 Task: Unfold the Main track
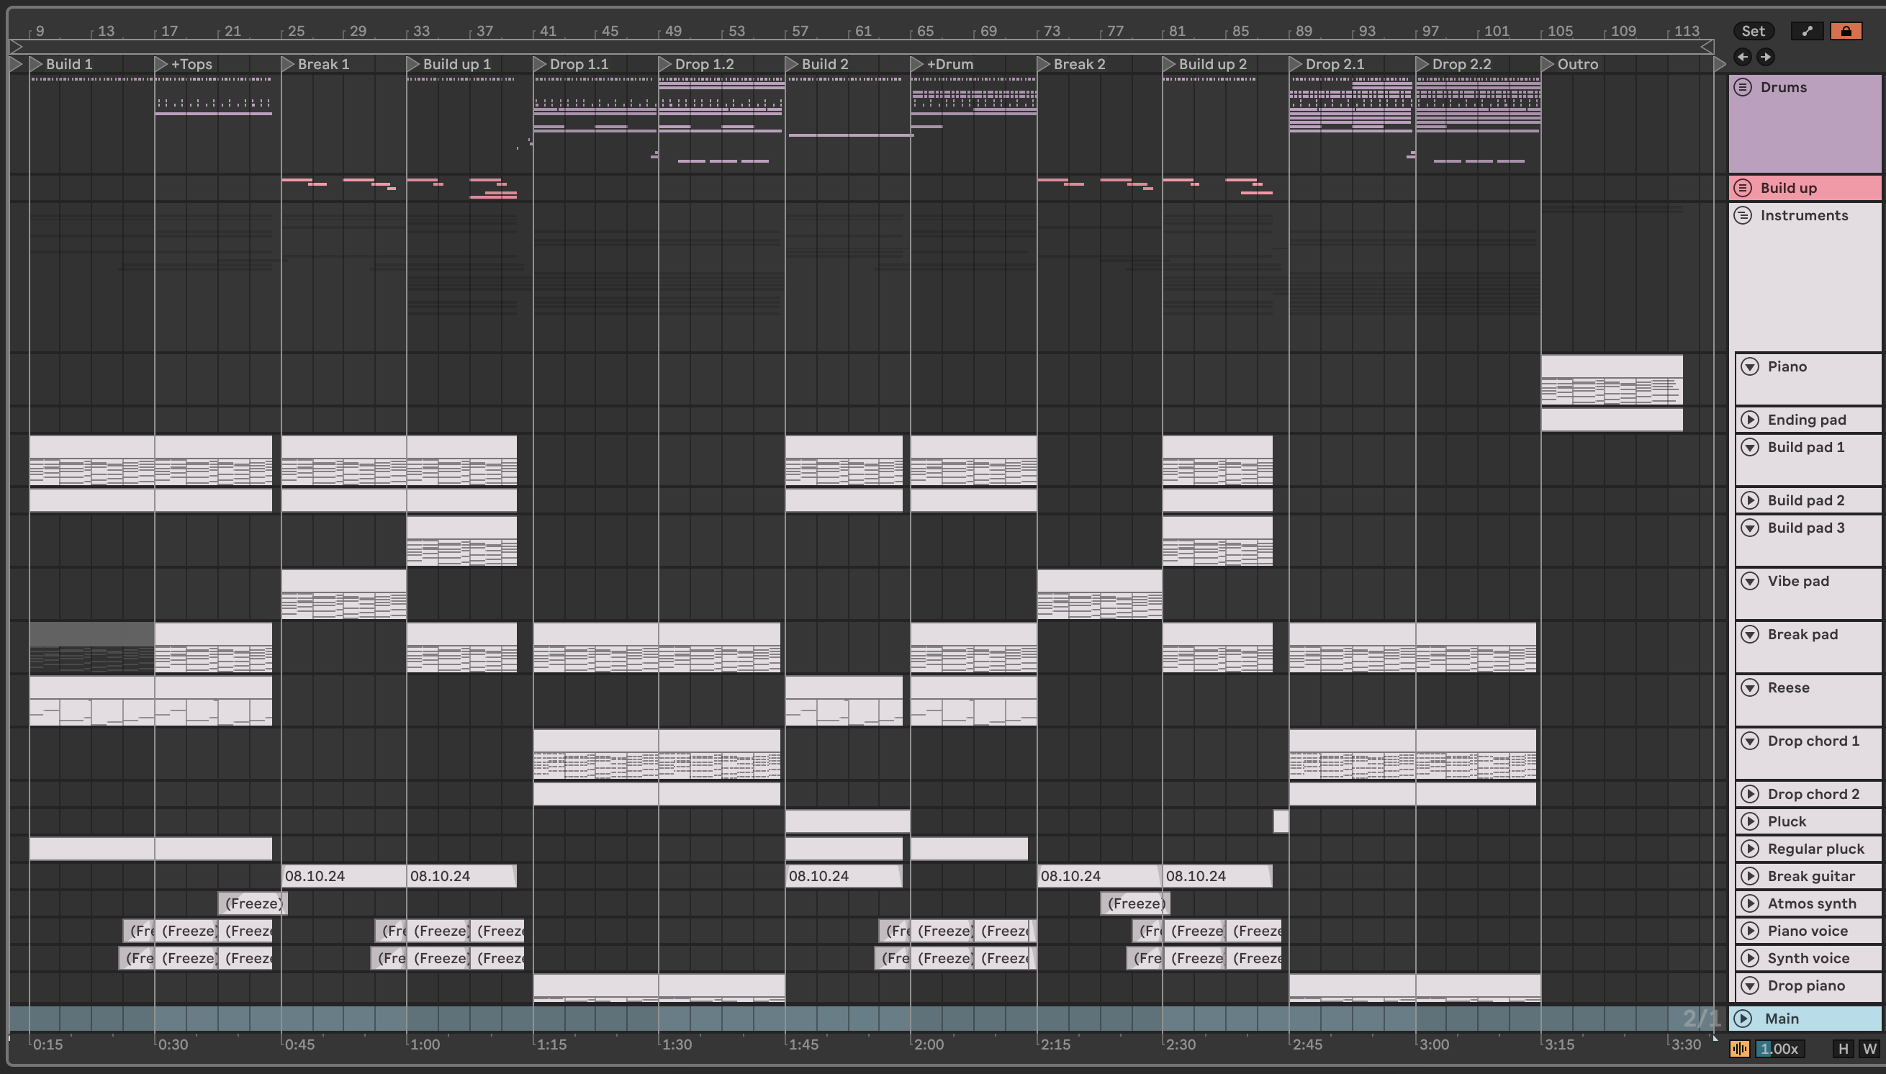pyautogui.click(x=1743, y=1019)
